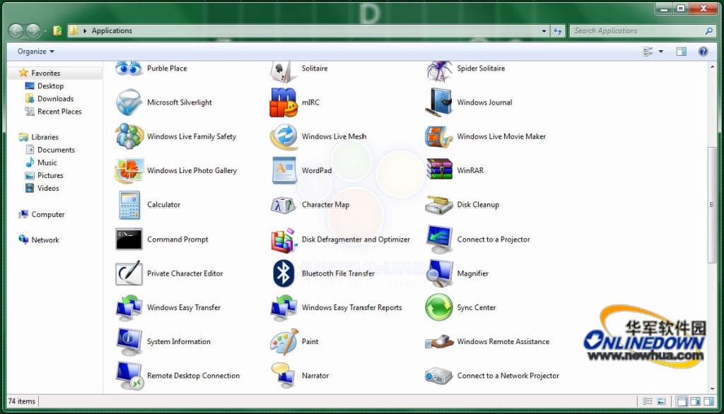This screenshot has width=724, height=414.
Task: Open the Pictures library in sidebar
Action: 50,175
